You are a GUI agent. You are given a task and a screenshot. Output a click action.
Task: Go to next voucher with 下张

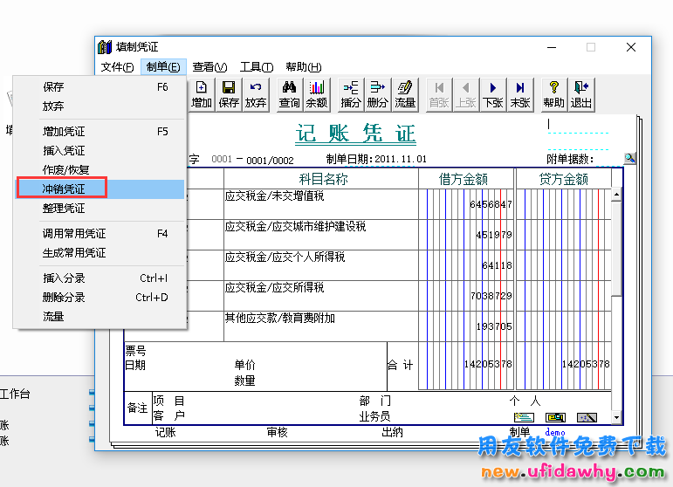point(493,94)
